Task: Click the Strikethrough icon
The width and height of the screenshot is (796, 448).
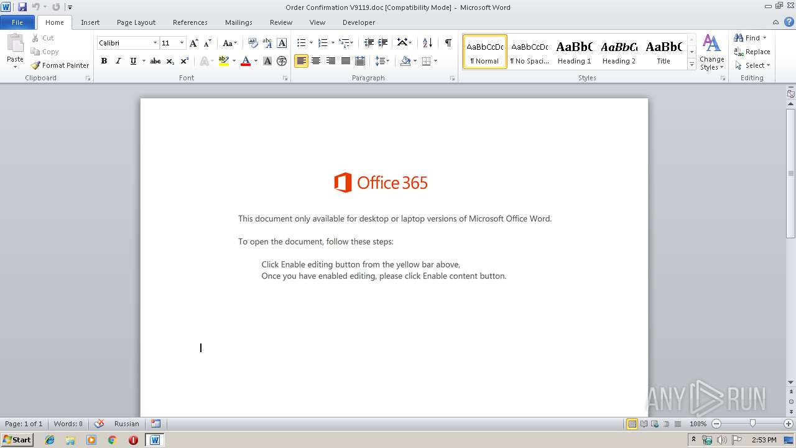Action: (x=155, y=61)
